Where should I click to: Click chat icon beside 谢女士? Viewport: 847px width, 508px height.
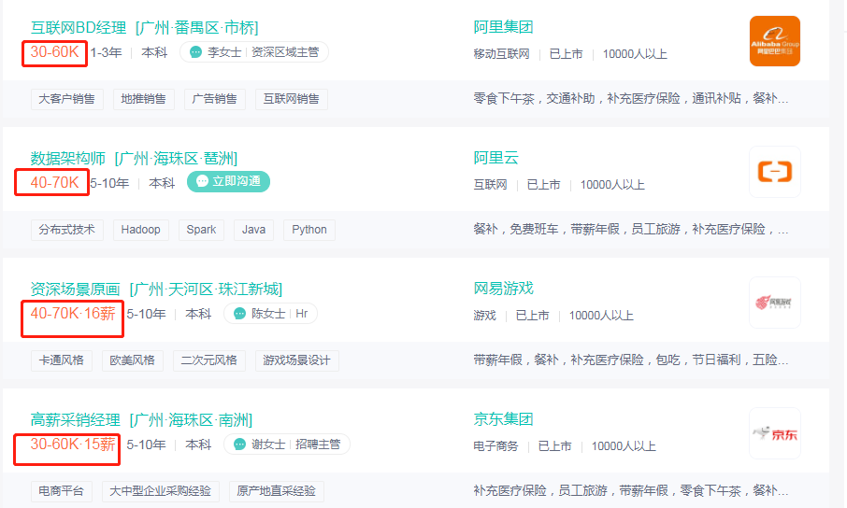pyautogui.click(x=239, y=444)
